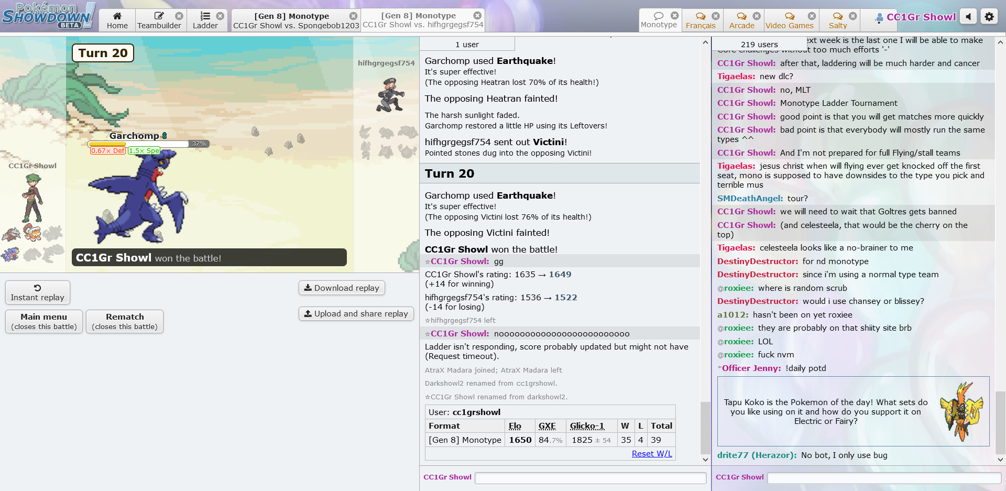This screenshot has width=1006, height=491.
Task: Click the Download replay button
Action: [342, 288]
